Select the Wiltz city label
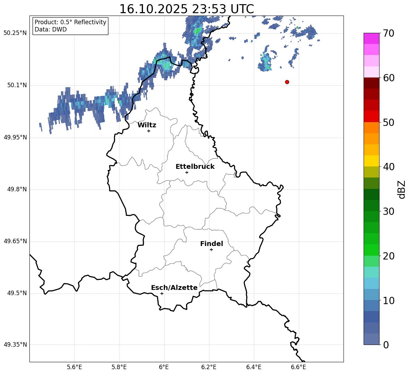 (147, 125)
